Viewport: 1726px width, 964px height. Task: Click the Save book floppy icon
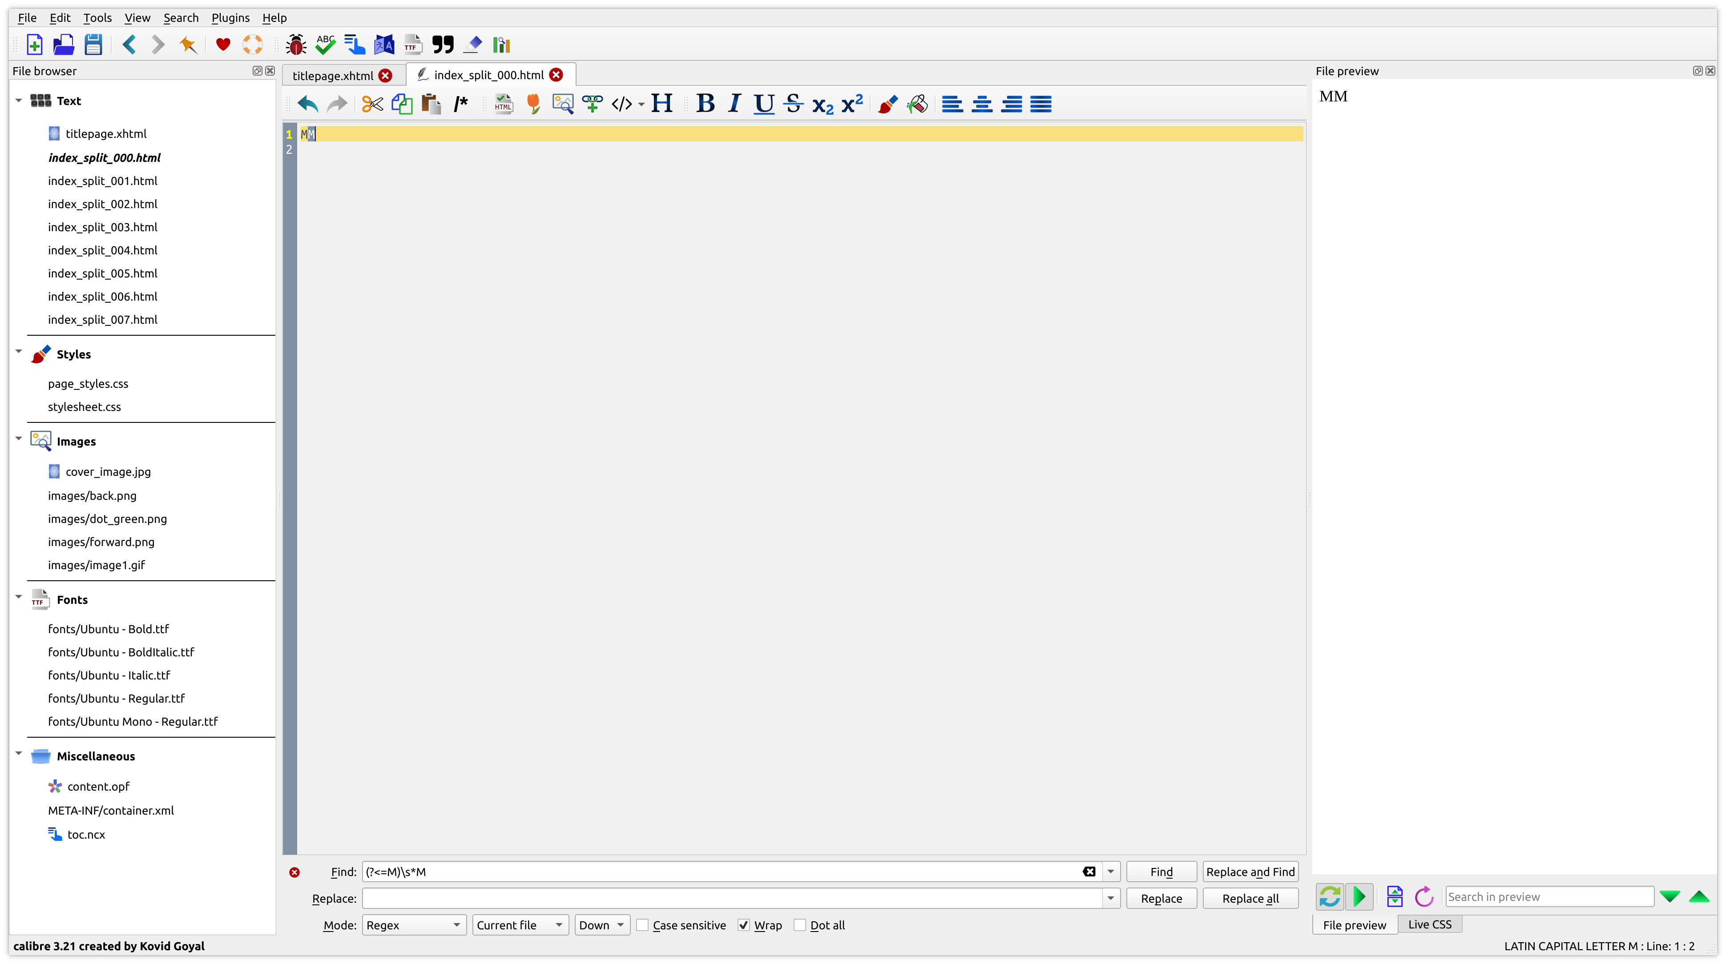pyautogui.click(x=93, y=45)
